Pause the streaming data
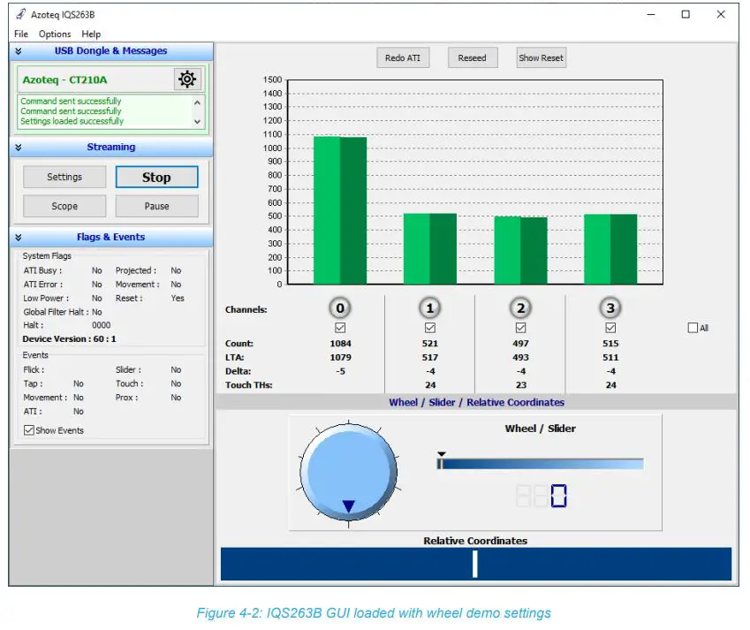 point(156,206)
